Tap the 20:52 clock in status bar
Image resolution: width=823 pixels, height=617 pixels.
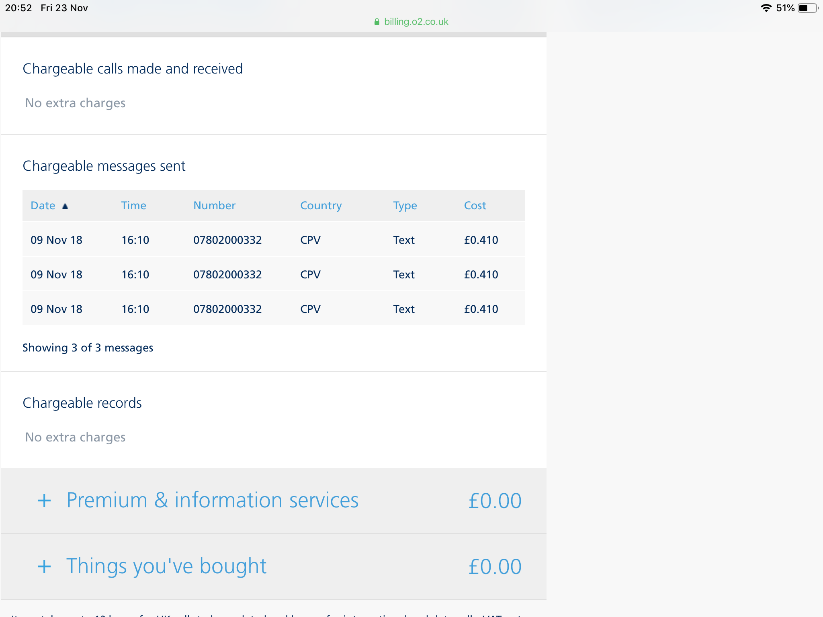click(18, 8)
